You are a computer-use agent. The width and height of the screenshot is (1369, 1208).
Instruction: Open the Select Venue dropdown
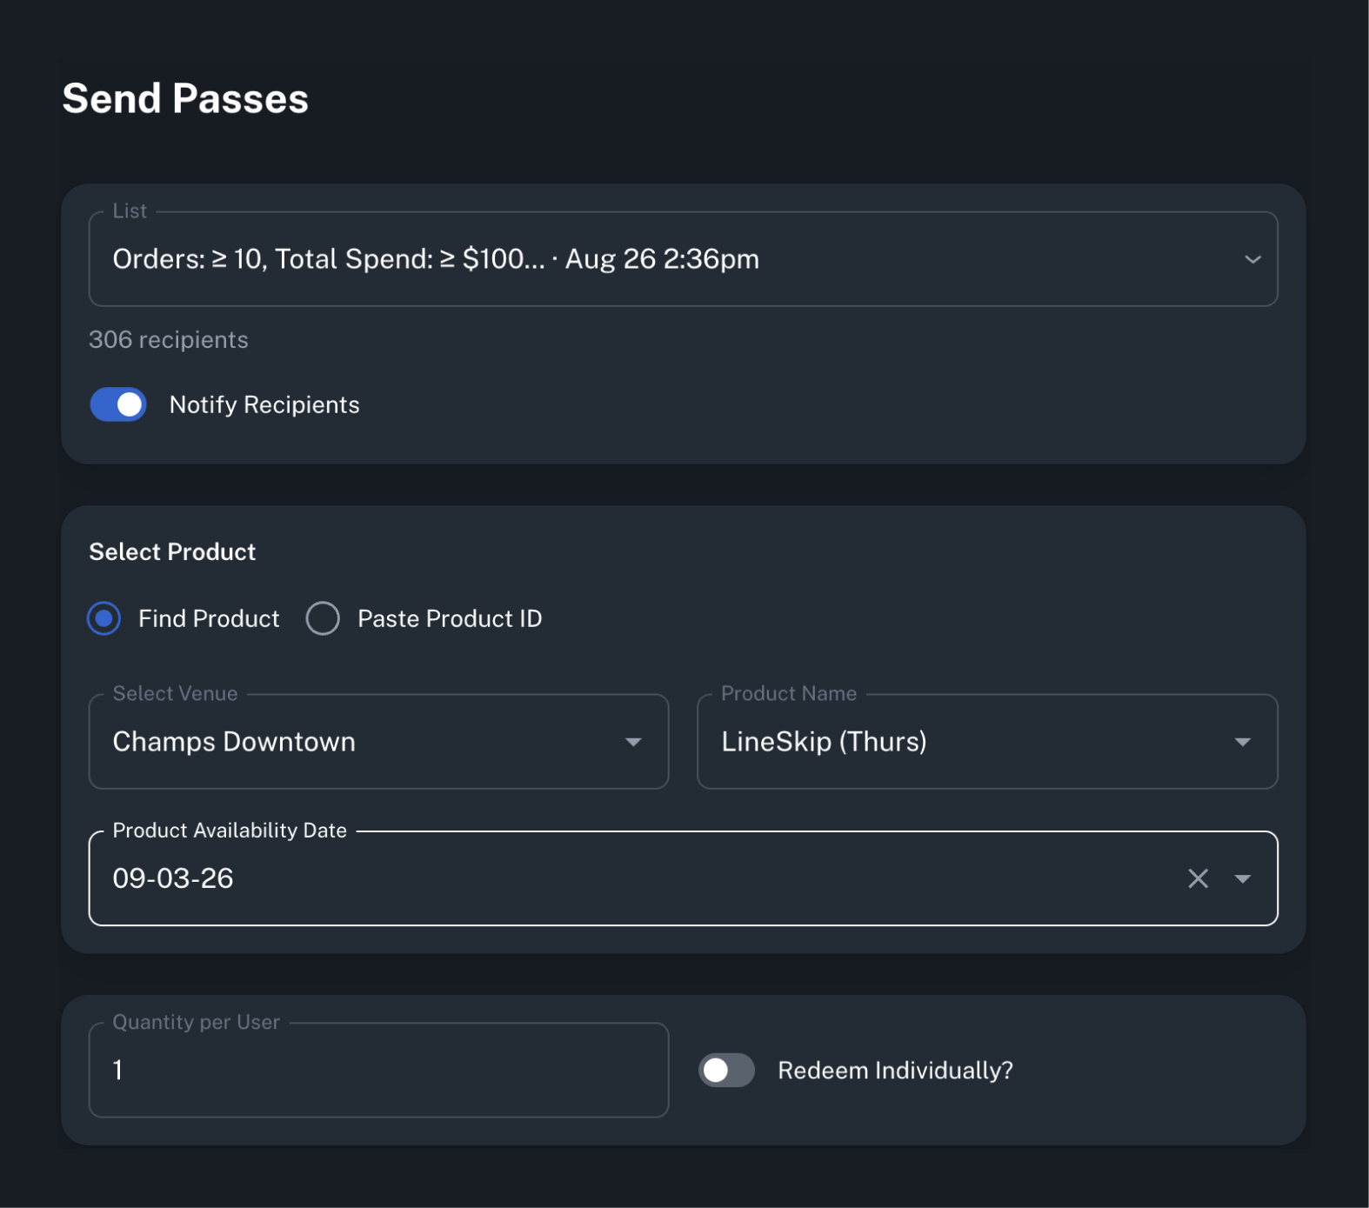click(378, 742)
